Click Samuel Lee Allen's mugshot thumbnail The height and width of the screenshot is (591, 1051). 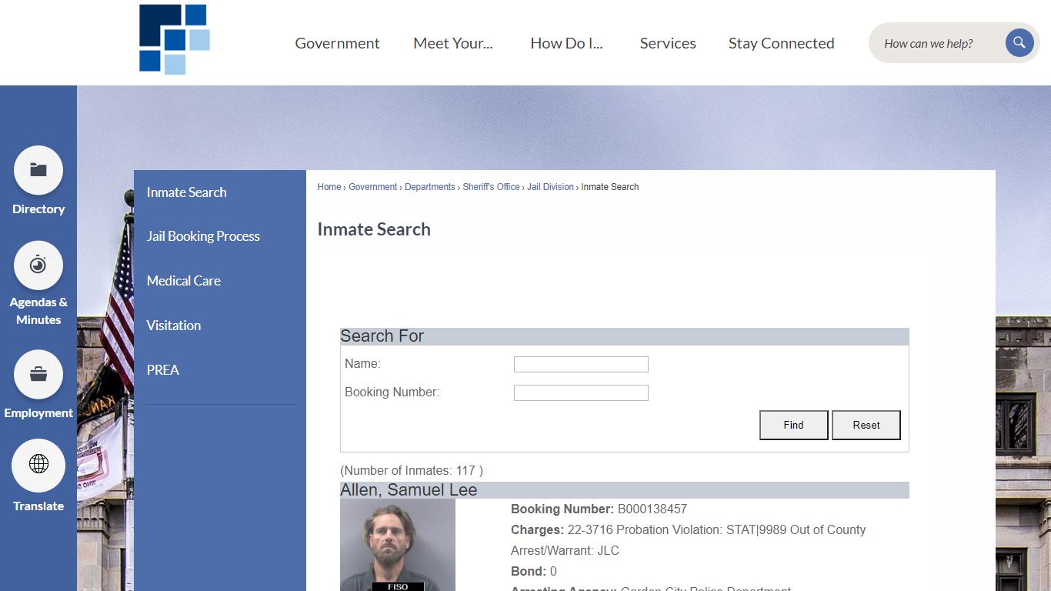pos(398,545)
